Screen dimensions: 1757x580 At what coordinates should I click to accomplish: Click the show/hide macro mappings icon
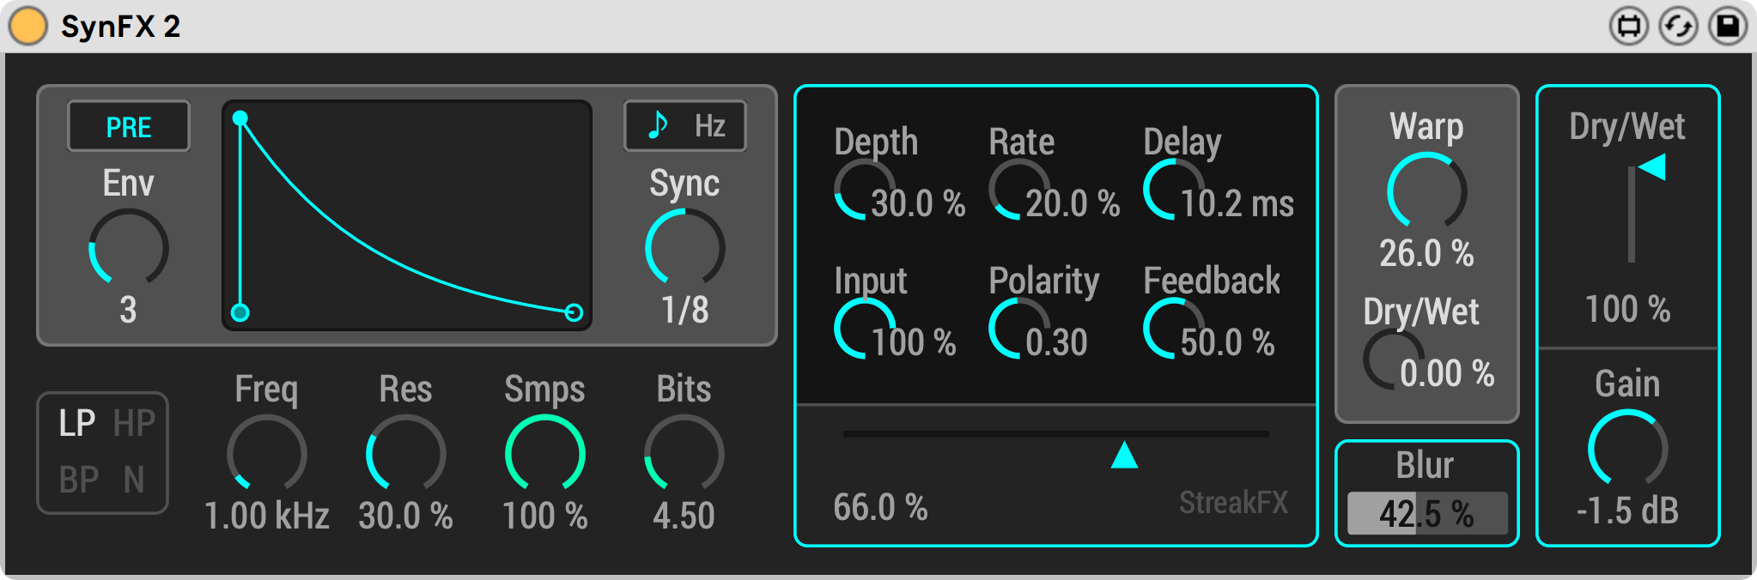[x=1627, y=26]
